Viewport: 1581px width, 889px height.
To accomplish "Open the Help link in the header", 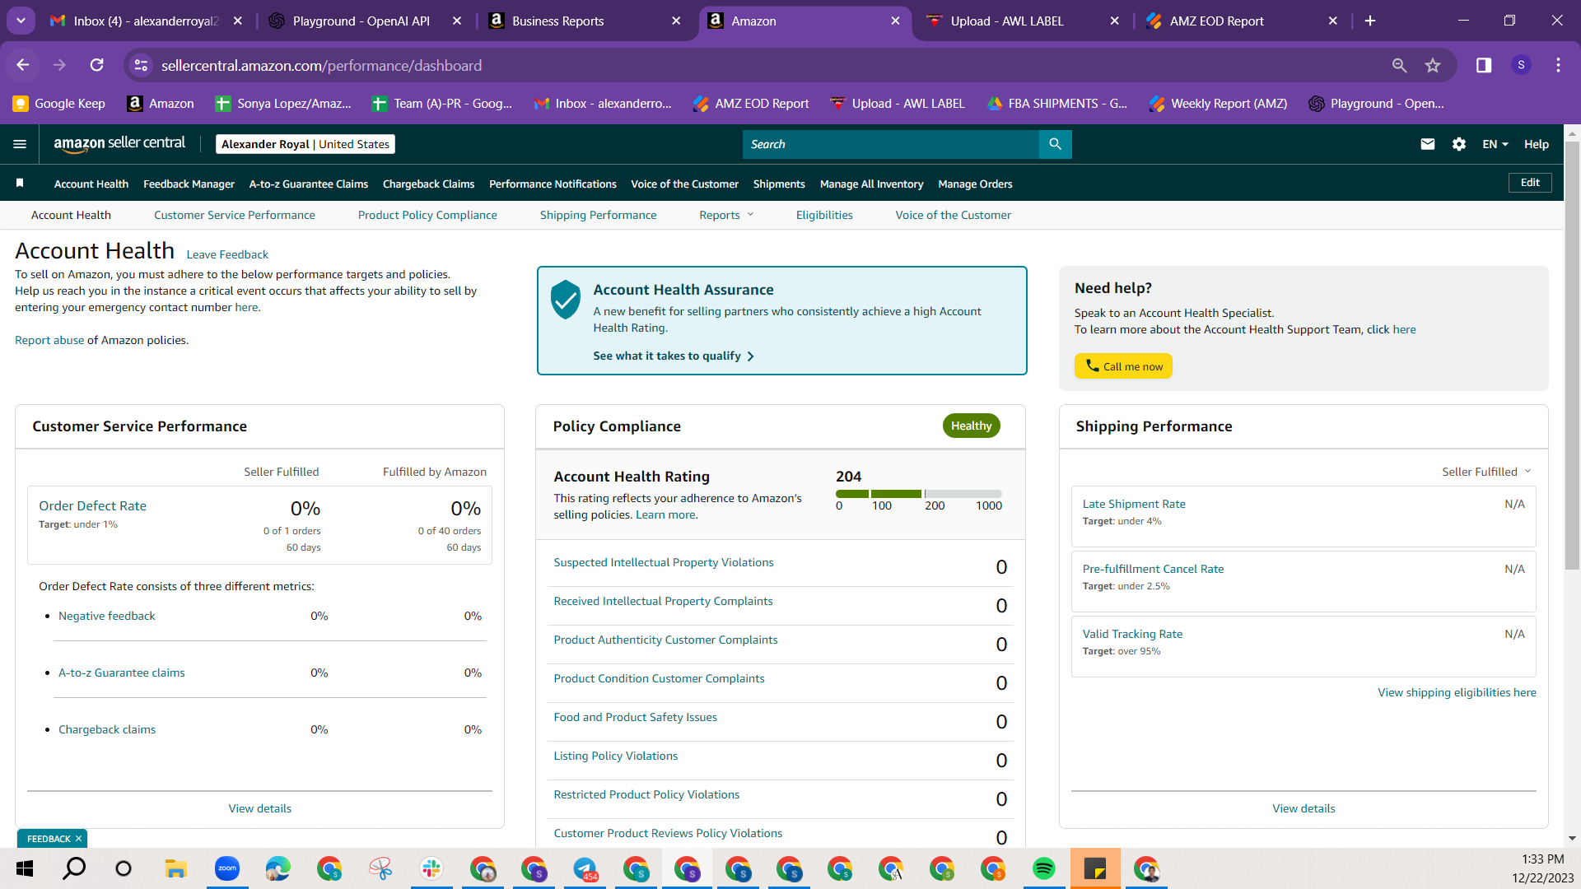I will pos(1537,144).
